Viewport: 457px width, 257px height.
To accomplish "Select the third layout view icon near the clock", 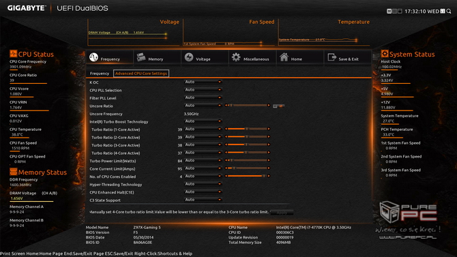I will (x=400, y=11).
